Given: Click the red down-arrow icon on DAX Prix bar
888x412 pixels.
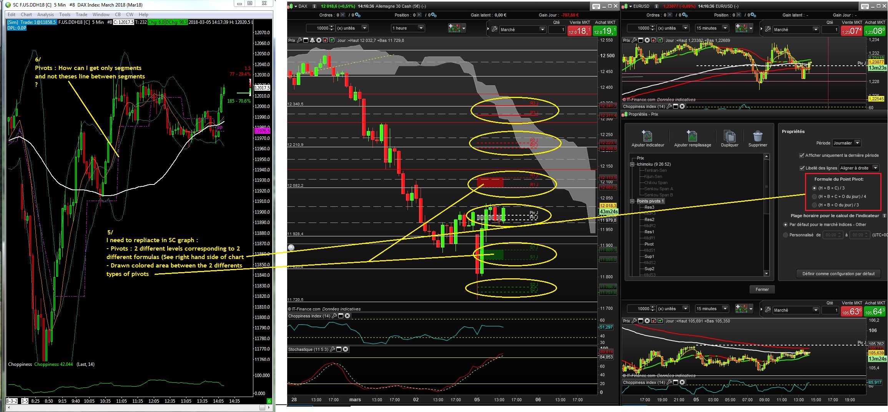Looking at the screenshot, I should 325,40.
